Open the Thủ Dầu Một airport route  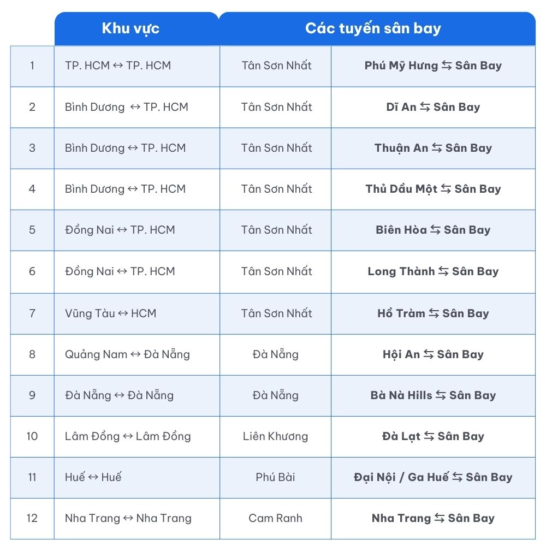pos(433,189)
